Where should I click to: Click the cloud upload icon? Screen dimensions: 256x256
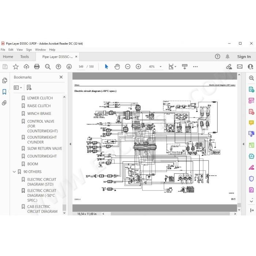tap(26, 67)
